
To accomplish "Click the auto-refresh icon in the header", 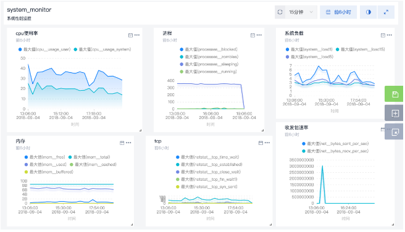I will 280,12.
